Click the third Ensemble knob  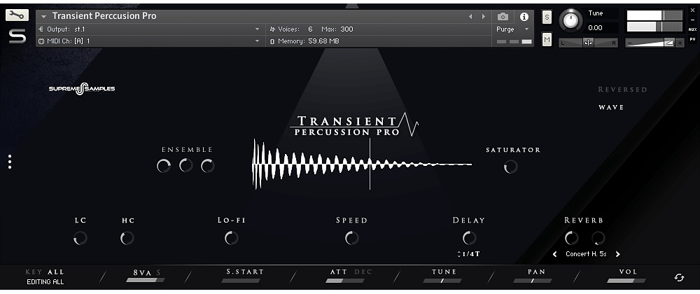click(208, 166)
